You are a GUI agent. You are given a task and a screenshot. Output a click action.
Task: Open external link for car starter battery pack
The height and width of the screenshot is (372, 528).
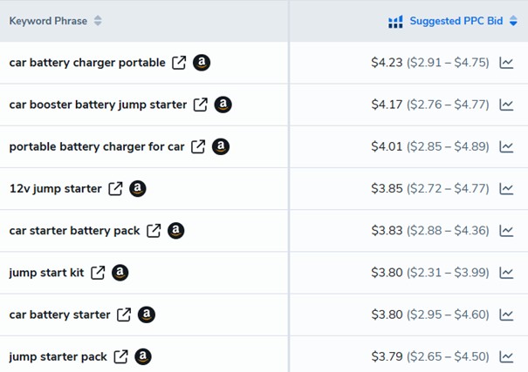coord(154,231)
